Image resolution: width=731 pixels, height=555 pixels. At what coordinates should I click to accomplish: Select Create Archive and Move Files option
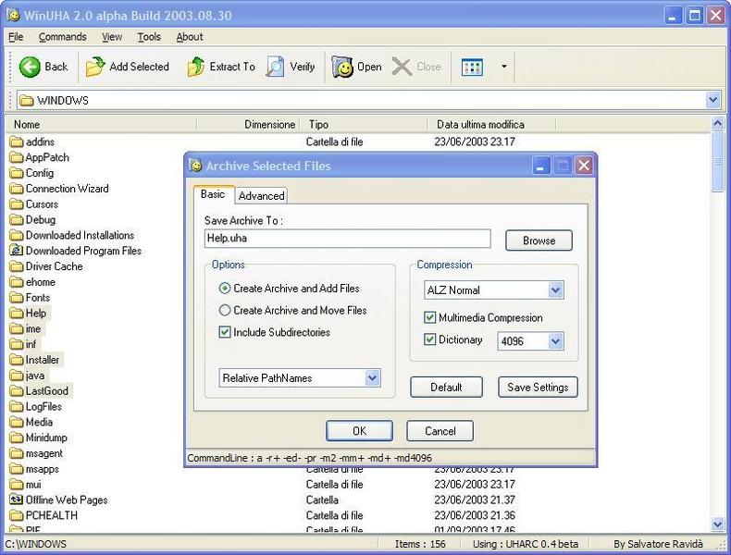coord(292,311)
